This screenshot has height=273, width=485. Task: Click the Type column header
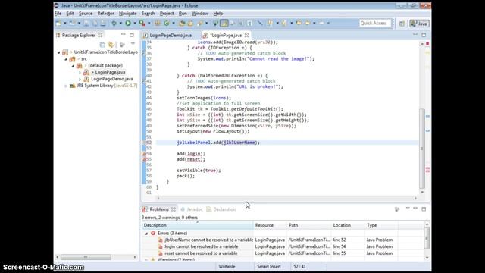click(x=381, y=225)
